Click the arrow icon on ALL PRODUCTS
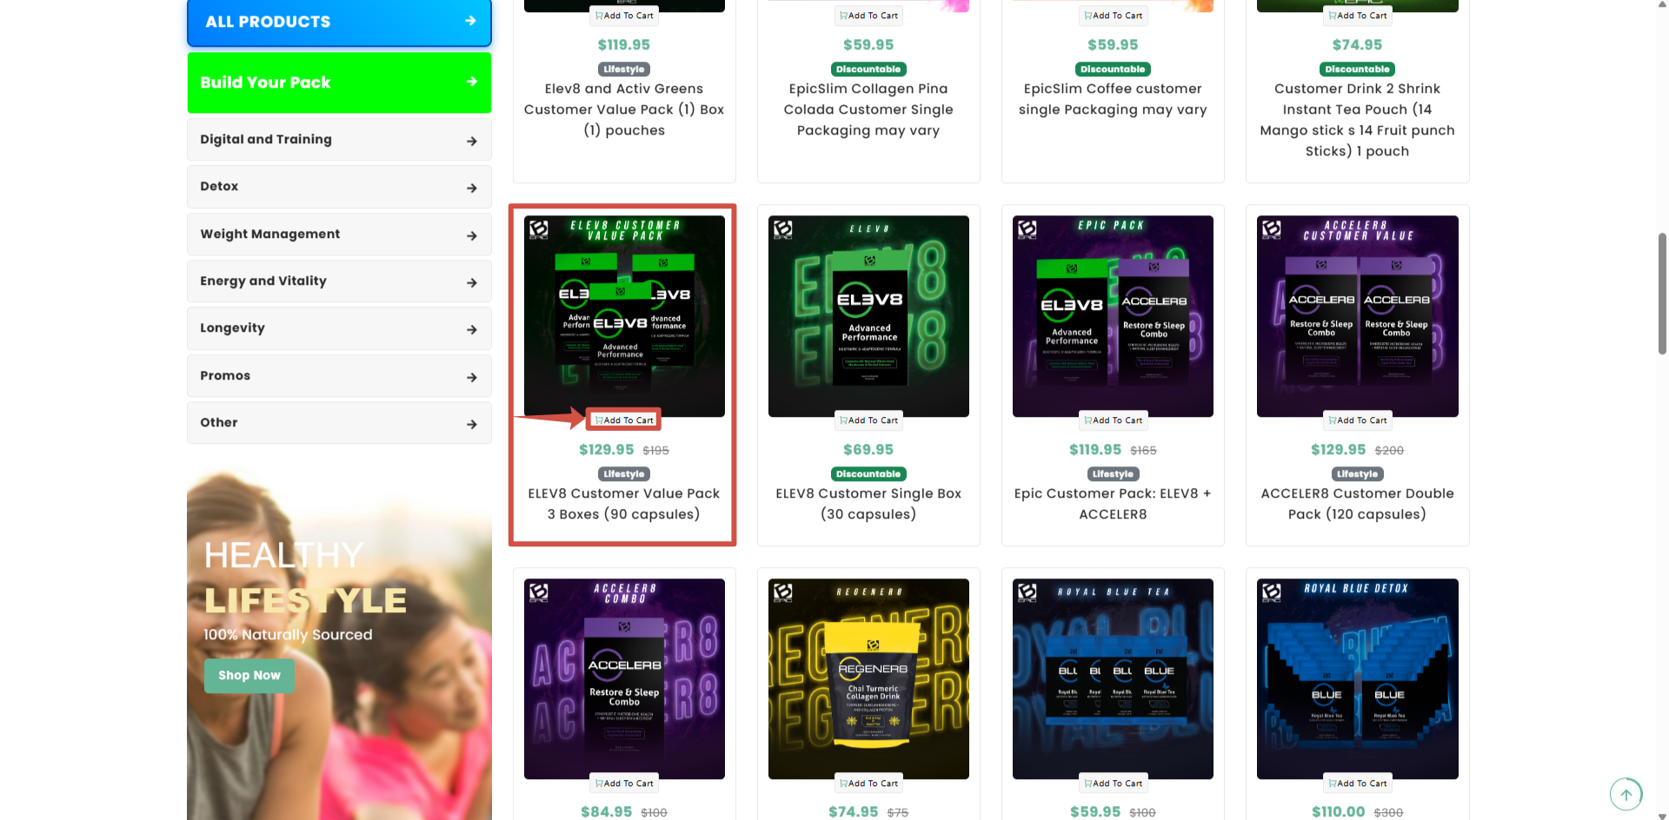This screenshot has width=1669, height=820. point(470,21)
